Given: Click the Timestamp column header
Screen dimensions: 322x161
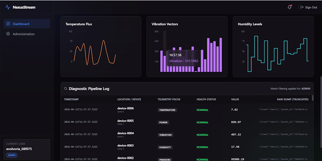Looking at the screenshot, I should coord(71,99).
